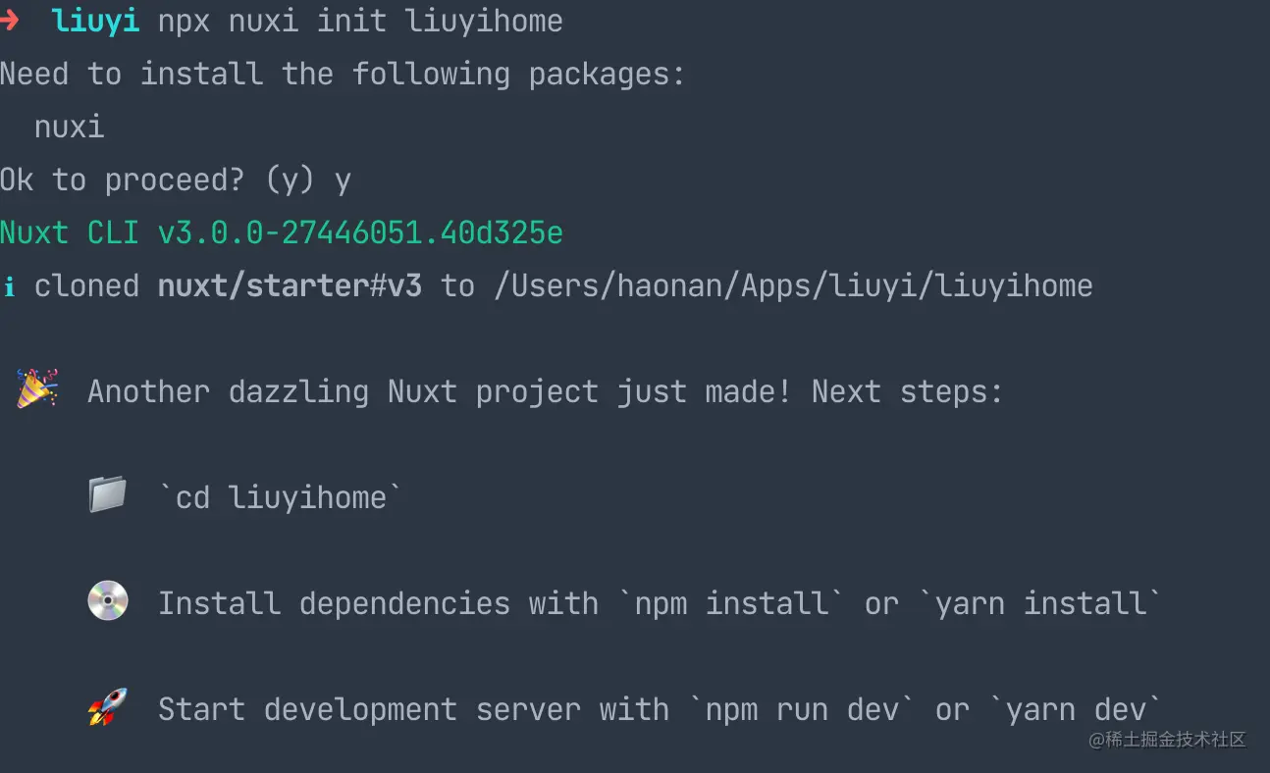The width and height of the screenshot is (1270, 773).
Task: Click the info icon before cloned
Action: tap(9, 286)
